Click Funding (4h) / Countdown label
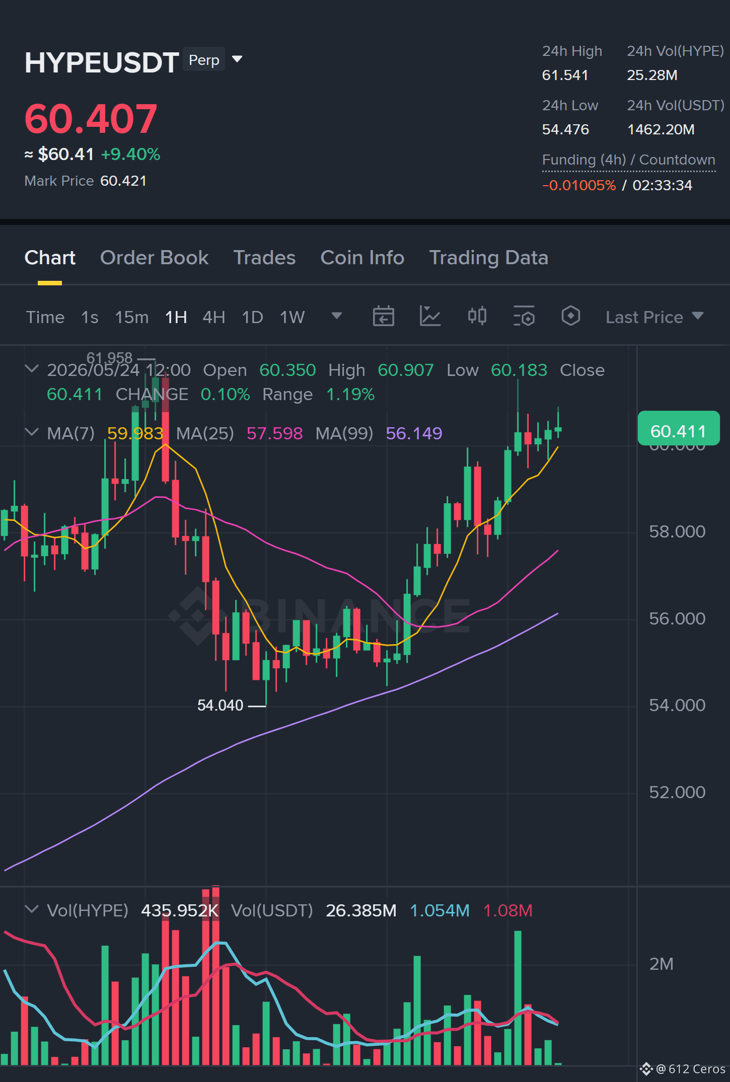This screenshot has width=730, height=1082. tap(628, 160)
